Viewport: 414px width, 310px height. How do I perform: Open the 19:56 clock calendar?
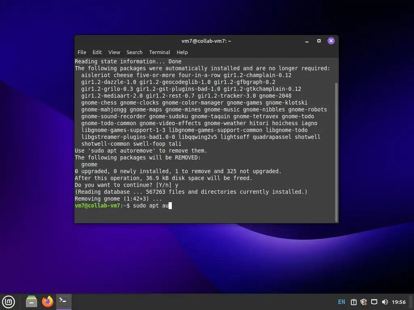tap(399, 302)
